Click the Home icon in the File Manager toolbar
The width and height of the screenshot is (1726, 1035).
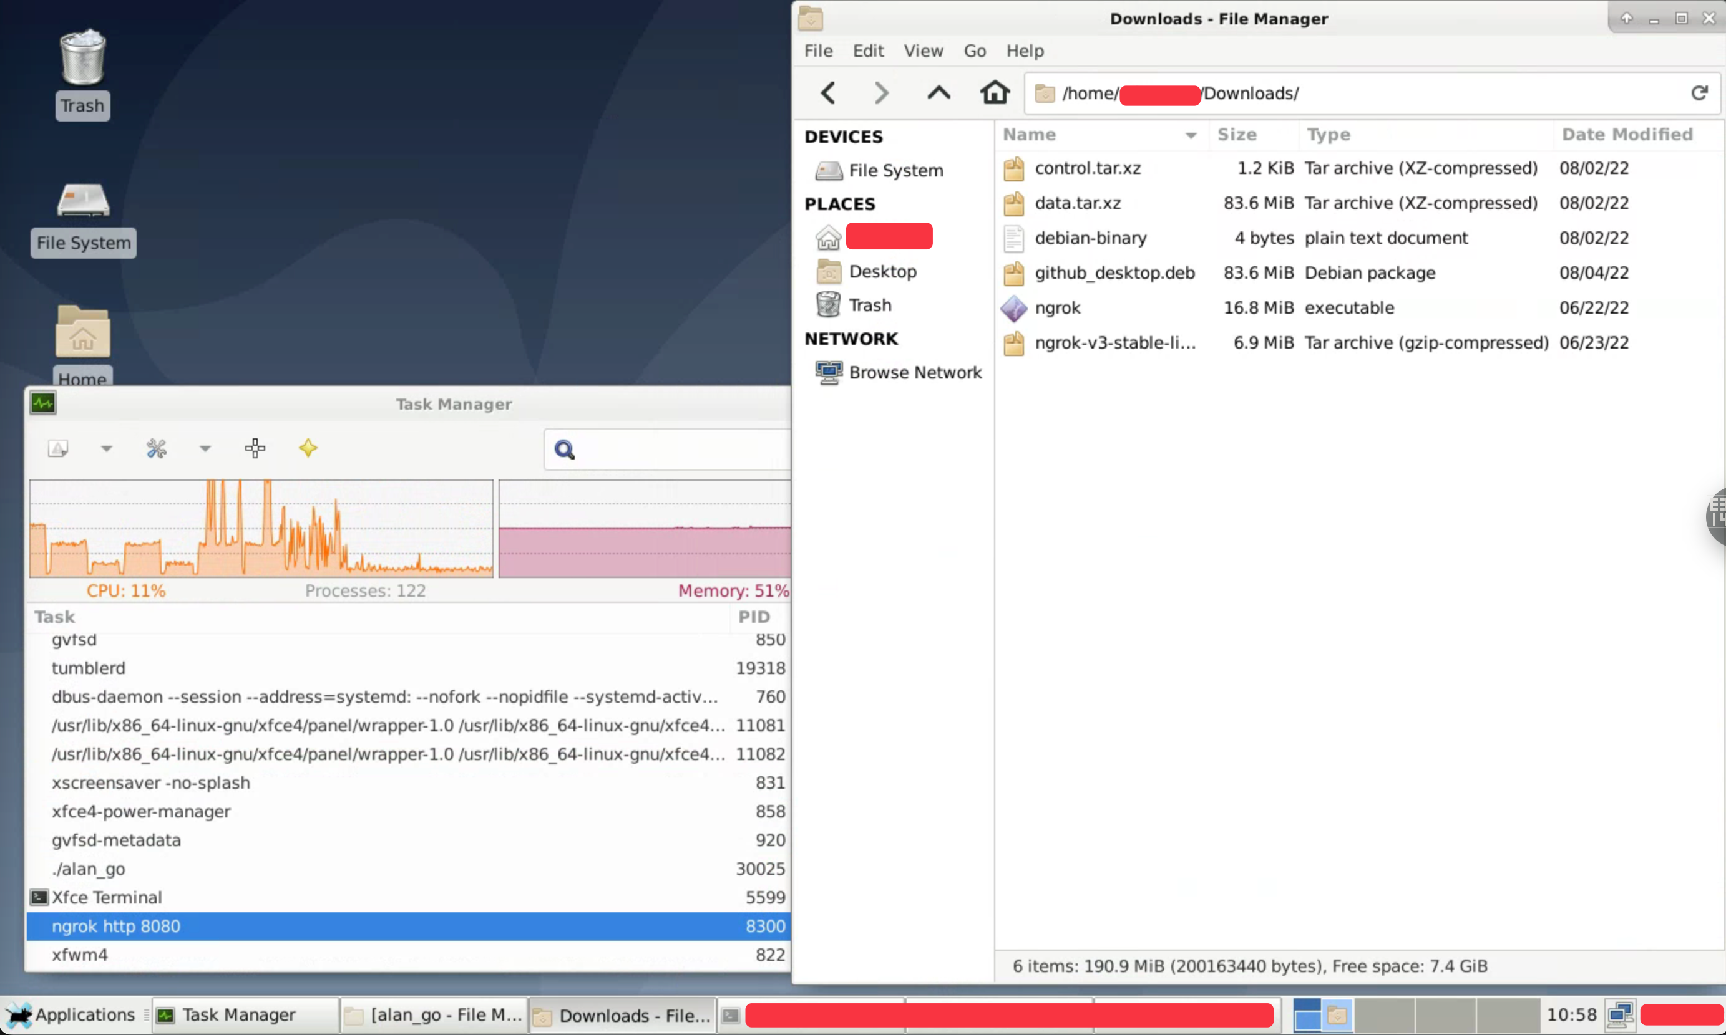point(995,93)
